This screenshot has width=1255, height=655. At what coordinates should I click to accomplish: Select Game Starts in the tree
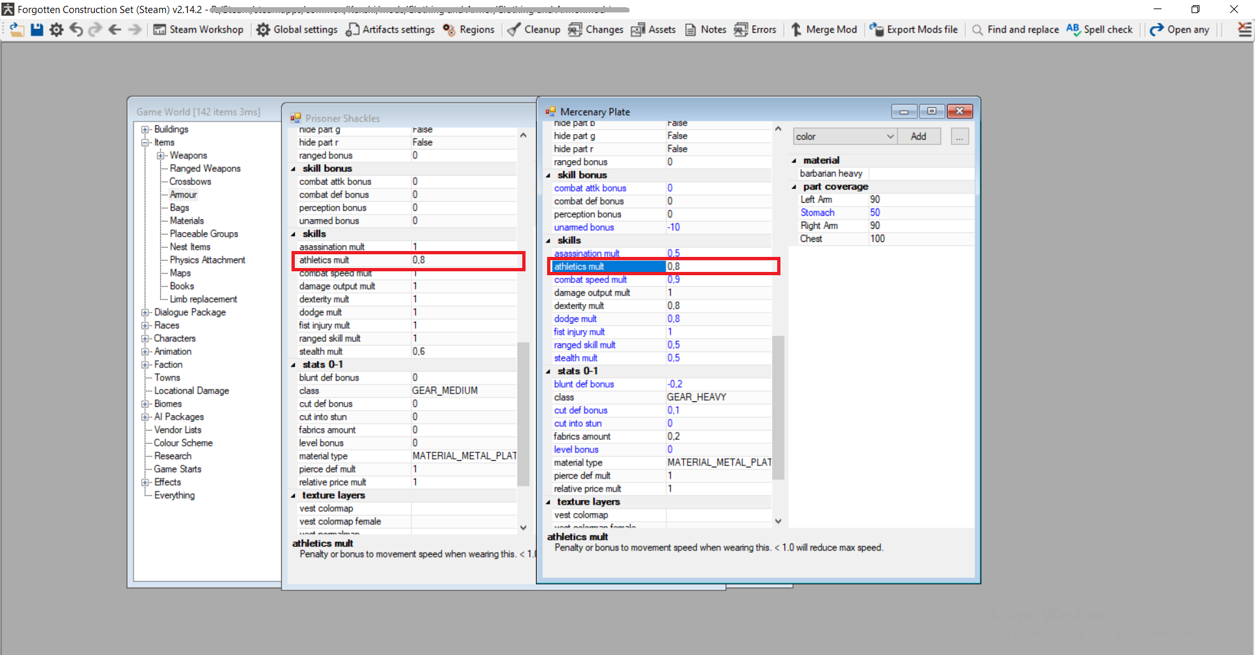pyautogui.click(x=178, y=469)
